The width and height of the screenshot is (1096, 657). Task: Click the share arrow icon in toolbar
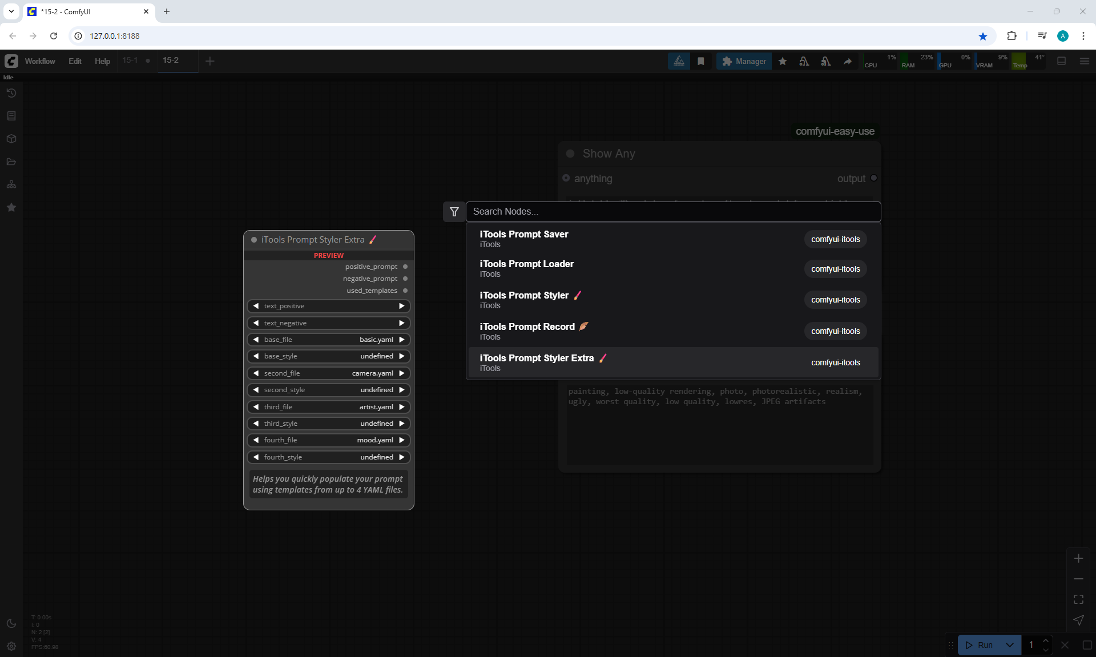point(848,61)
